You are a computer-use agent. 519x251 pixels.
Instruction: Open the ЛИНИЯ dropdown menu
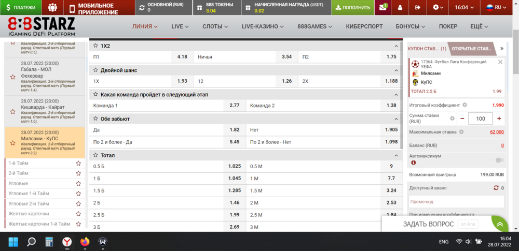point(145,27)
